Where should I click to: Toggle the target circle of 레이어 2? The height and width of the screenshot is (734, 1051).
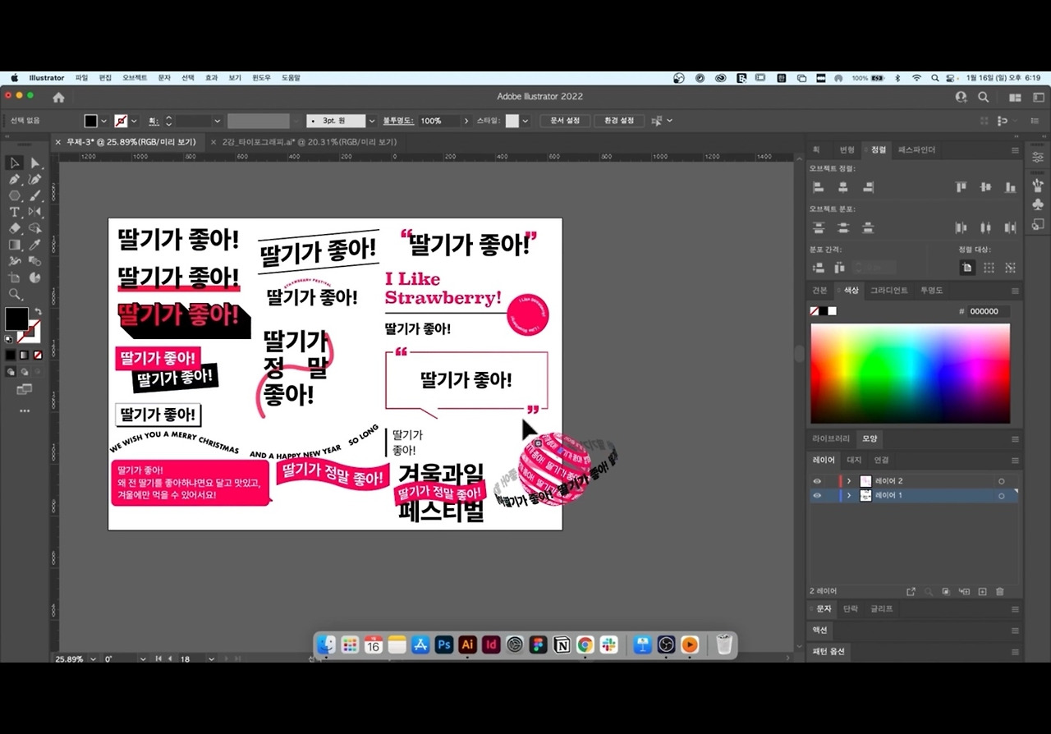click(x=1002, y=481)
